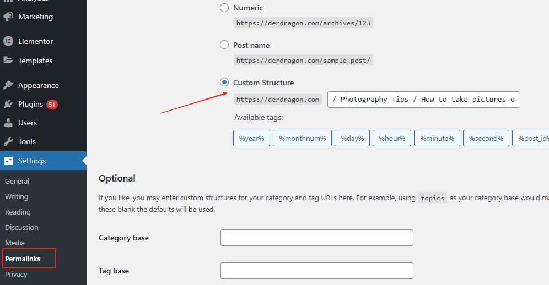
Task: Select the Numeric permalink radio button
Action: 224,8
